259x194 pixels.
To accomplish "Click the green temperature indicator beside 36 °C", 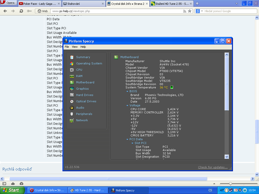I will pyautogui.click(x=172, y=87).
